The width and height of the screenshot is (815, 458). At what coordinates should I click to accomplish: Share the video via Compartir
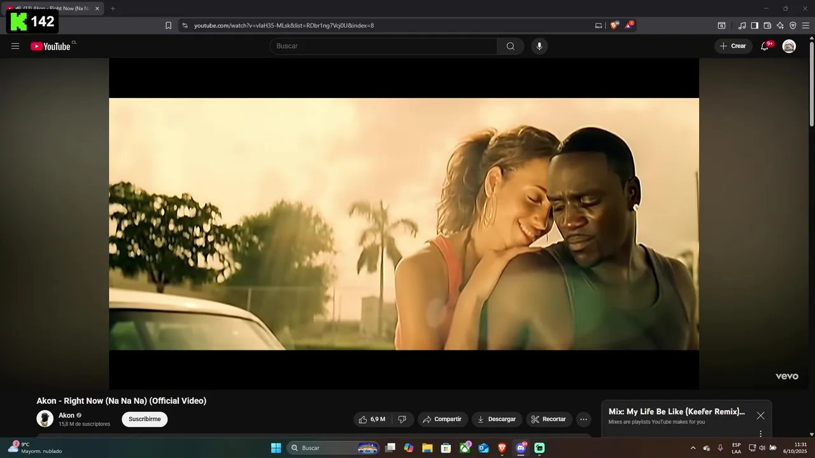coord(443,419)
